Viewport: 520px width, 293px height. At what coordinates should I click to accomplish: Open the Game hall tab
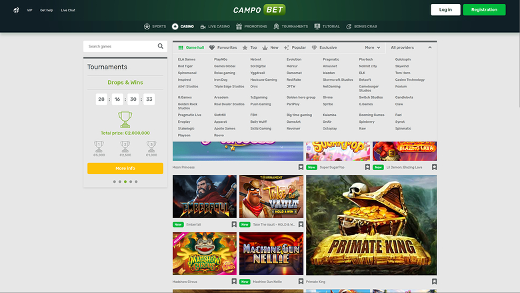pos(191,47)
